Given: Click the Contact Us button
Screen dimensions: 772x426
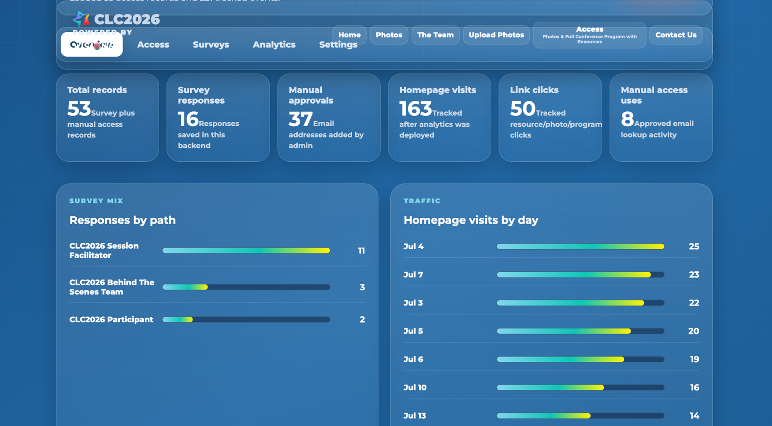Looking at the screenshot, I should 675,35.
